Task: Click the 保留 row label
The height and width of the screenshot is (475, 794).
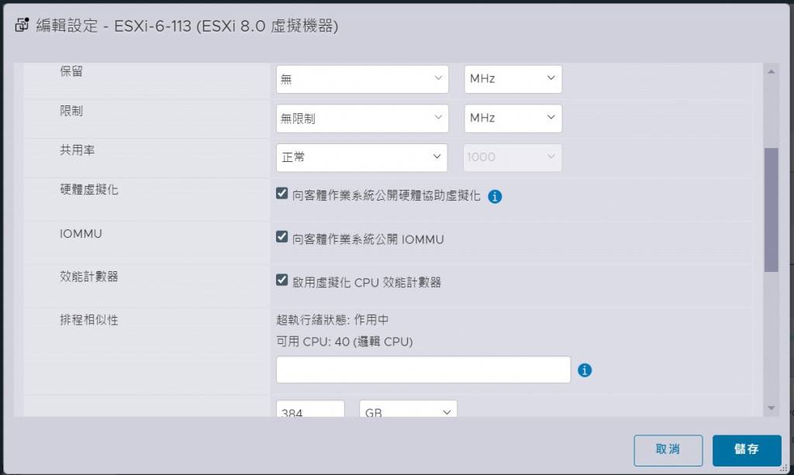Action: (x=71, y=71)
